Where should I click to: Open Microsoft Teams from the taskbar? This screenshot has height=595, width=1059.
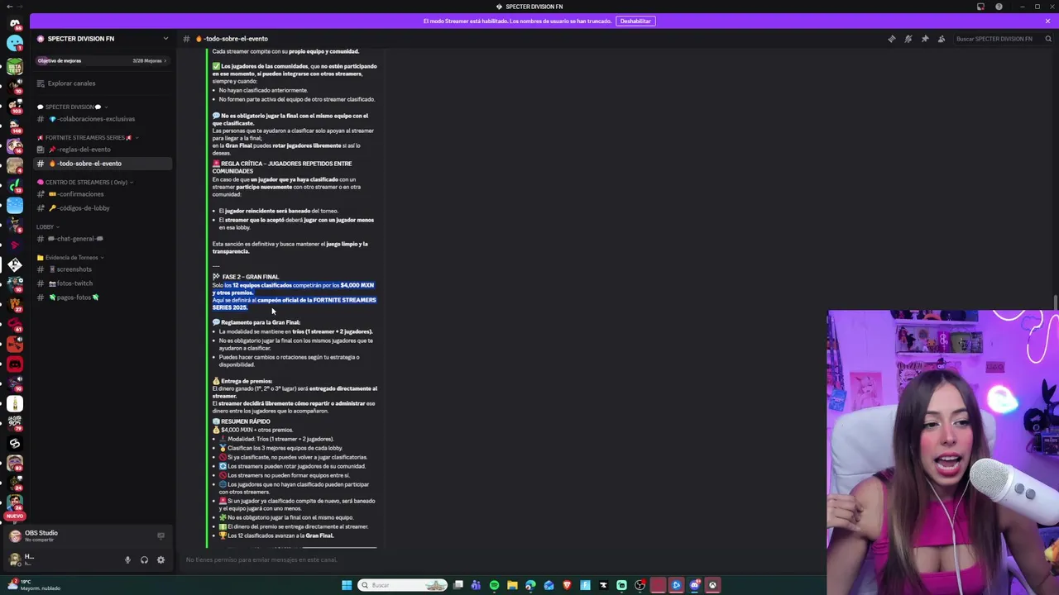476,585
